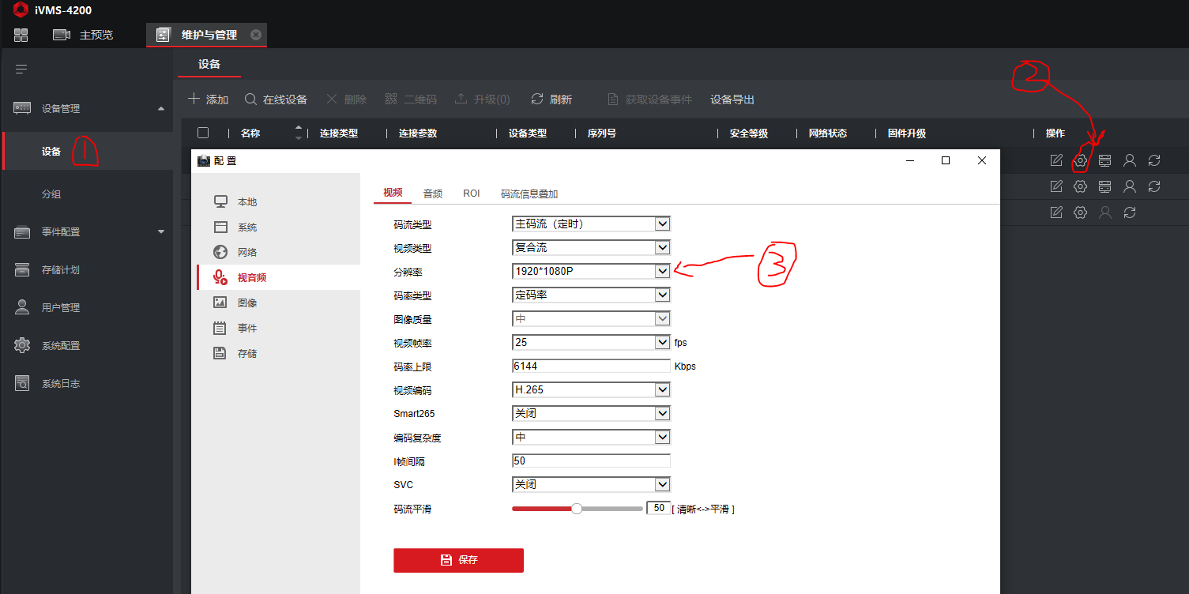1189x594 pixels.
Task: Close the 维护与管理 tab
Action: tap(255, 35)
